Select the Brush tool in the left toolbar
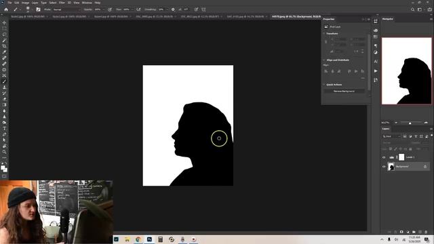The image size is (434, 244). (4, 81)
